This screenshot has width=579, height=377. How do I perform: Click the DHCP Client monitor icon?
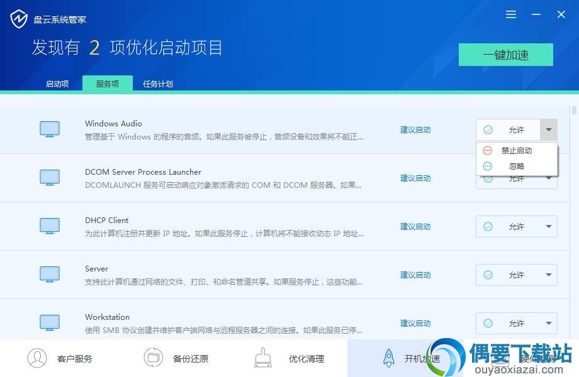[50, 226]
